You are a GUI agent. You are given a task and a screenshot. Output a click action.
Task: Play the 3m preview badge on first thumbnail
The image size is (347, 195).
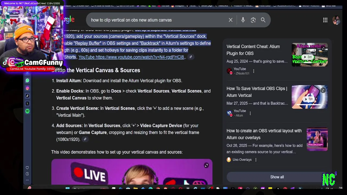tap(308, 57)
